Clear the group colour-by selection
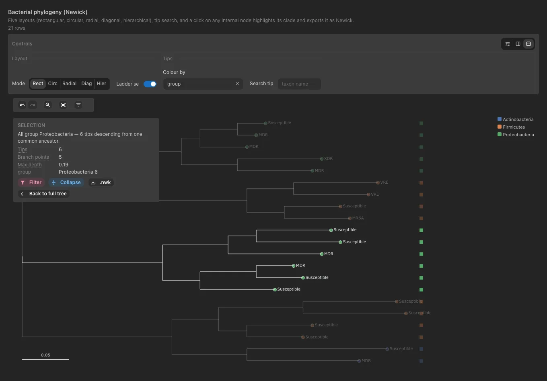The image size is (547, 381). pyautogui.click(x=237, y=84)
